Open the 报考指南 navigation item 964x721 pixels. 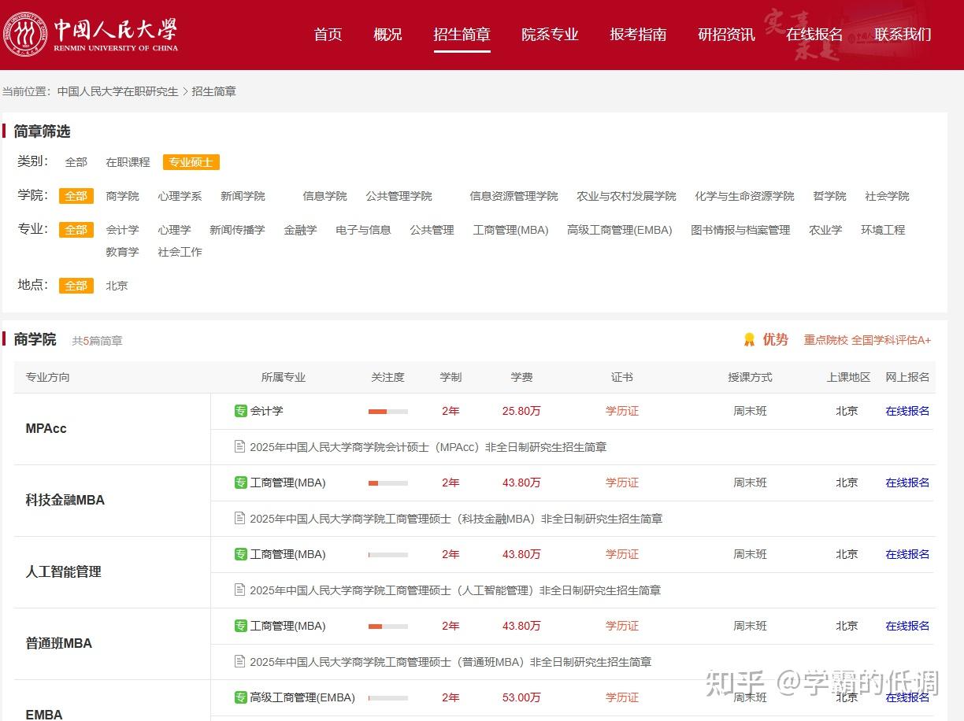638,35
